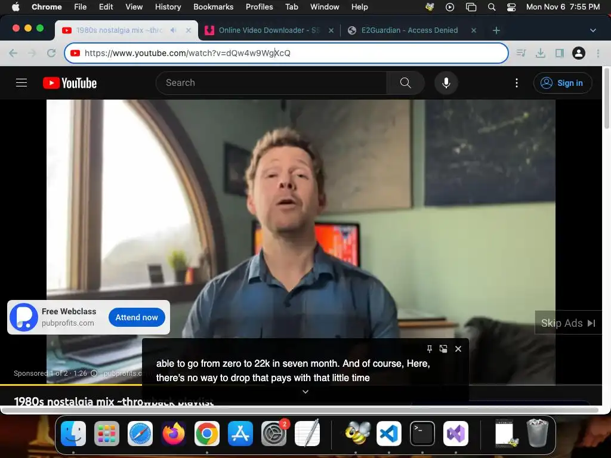The image size is (611, 458).
Task: Open Visual Studio Code from dock
Action: tap(389, 433)
